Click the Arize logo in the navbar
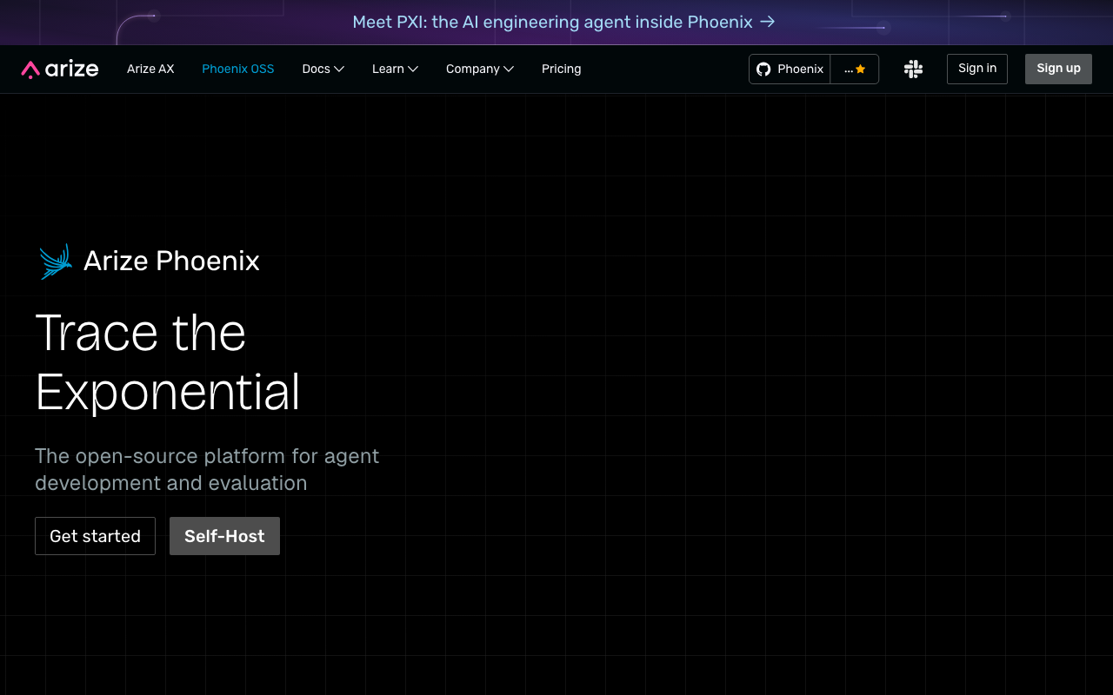The image size is (1113, 695). pos(60,69)
